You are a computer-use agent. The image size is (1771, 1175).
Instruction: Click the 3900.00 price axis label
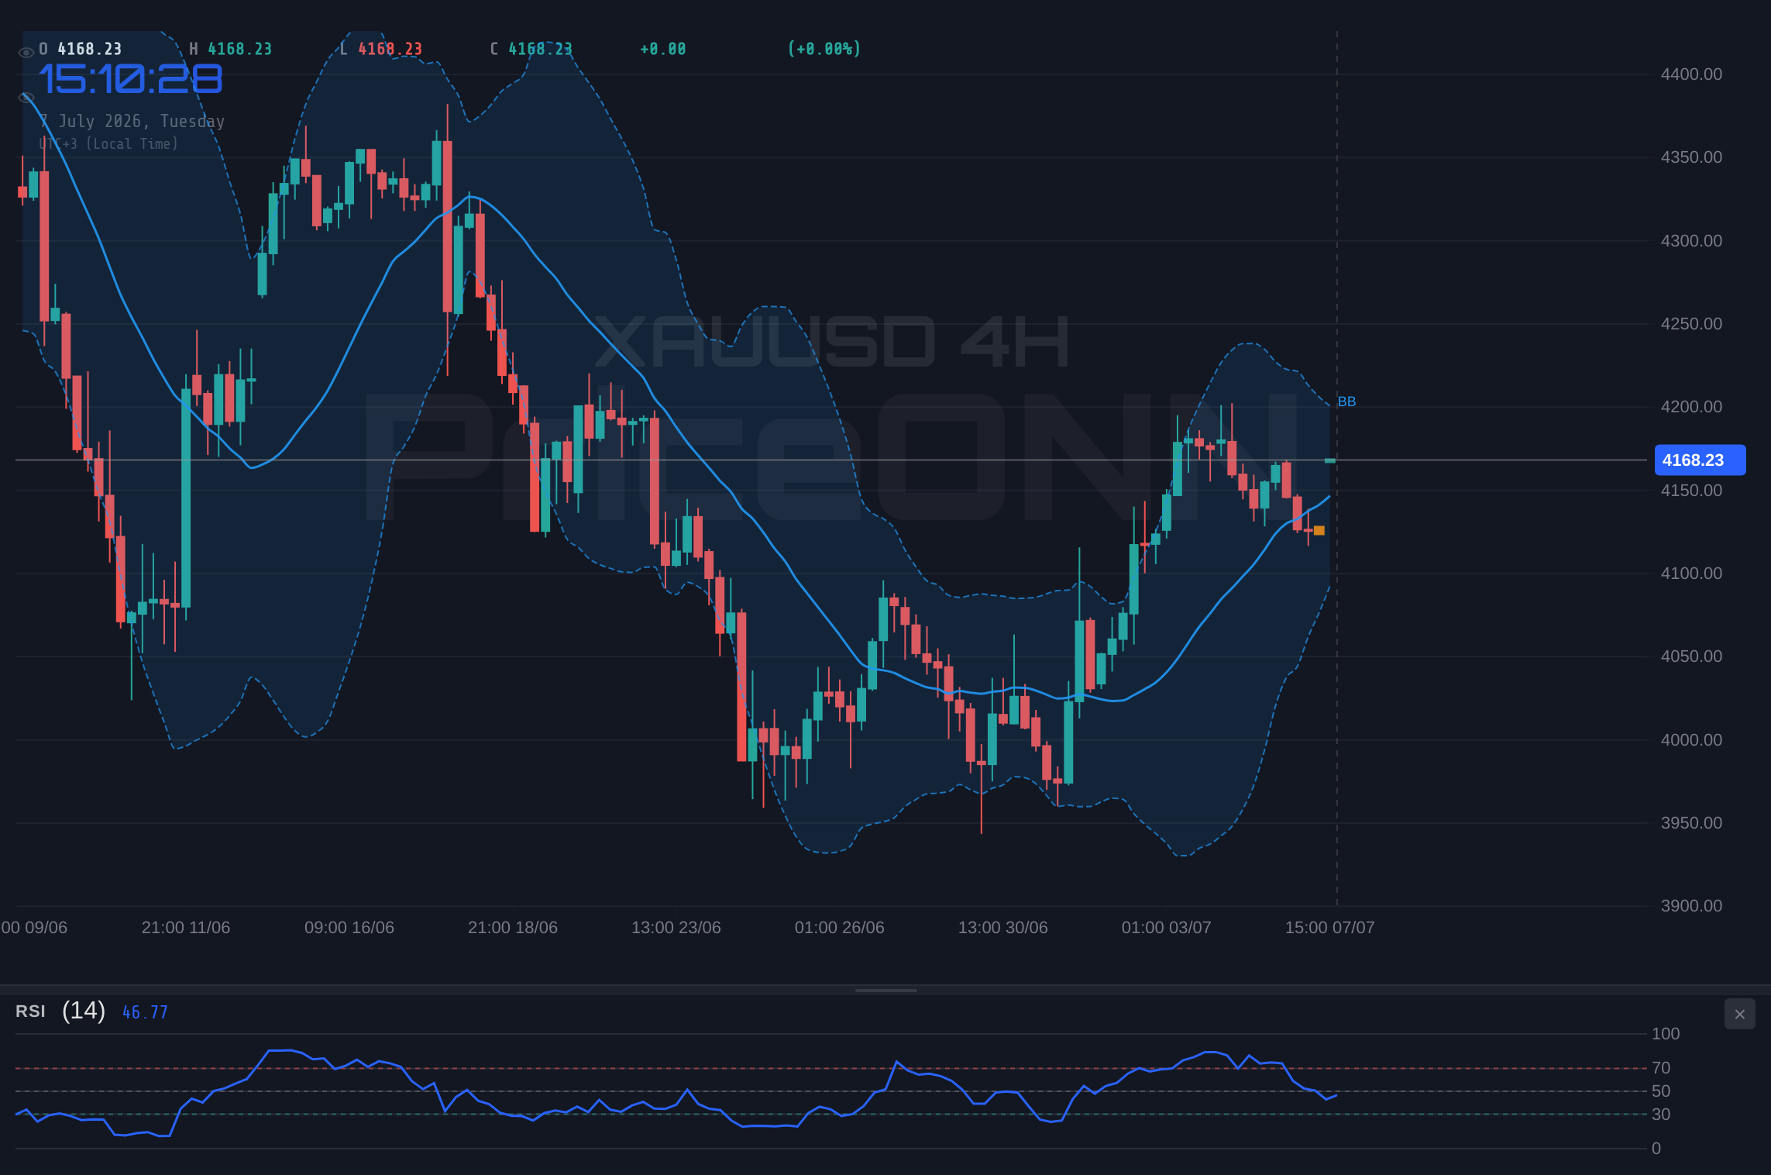[1691, 906]
